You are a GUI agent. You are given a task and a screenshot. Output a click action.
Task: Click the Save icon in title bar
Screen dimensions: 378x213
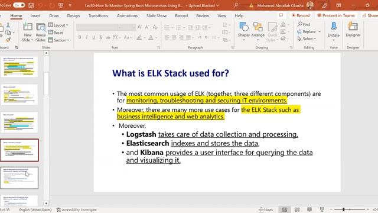[x=31, y=5]
